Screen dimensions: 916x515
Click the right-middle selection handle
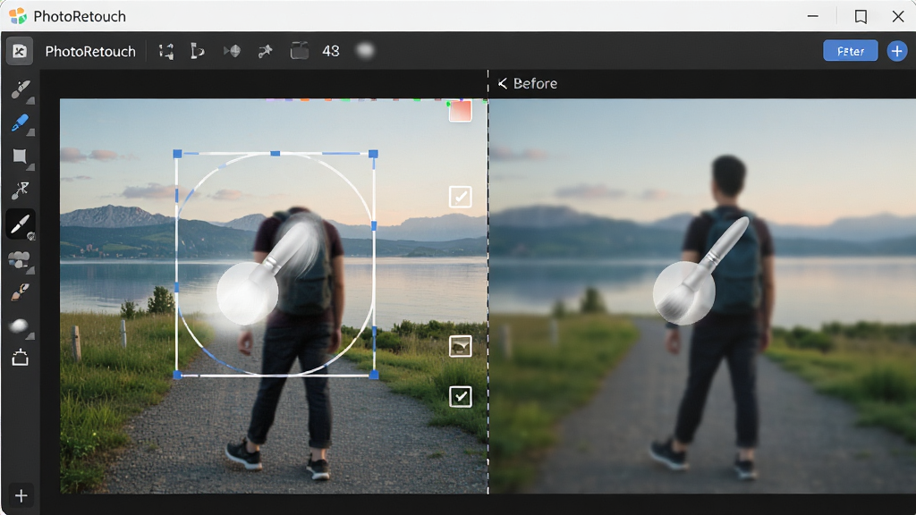[374, 225]
